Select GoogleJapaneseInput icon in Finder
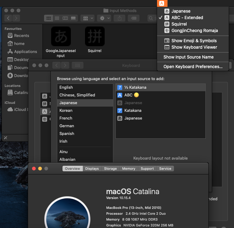 (x=61, y=36)
